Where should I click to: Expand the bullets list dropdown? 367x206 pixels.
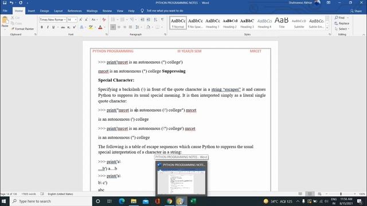118,19
